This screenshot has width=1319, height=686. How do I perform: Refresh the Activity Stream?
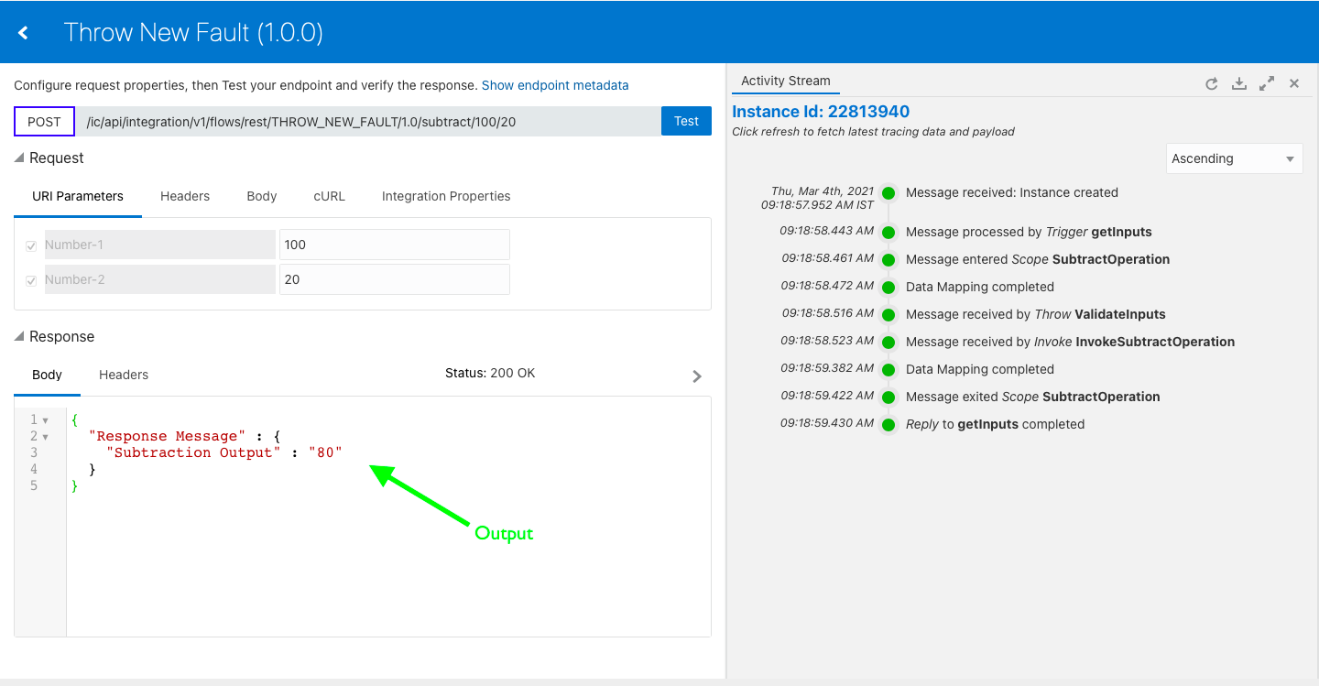(1211, 83)
